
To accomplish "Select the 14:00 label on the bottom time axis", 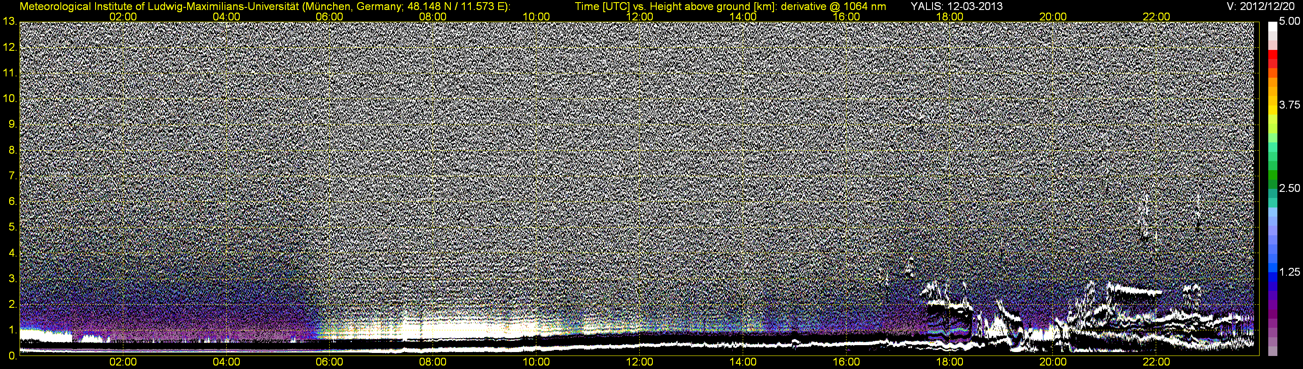I will click(x=743, y=362).
